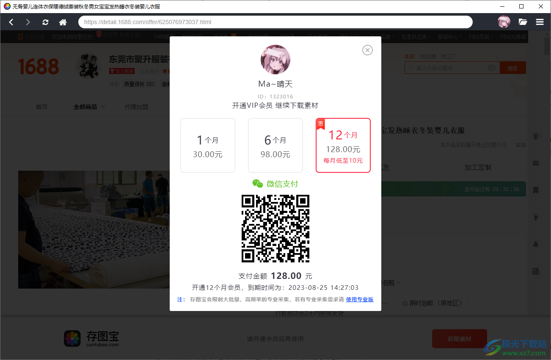Open the 加工定制 tab
Image resolution: width=551 pixels, height=360 pixels.
478,167
